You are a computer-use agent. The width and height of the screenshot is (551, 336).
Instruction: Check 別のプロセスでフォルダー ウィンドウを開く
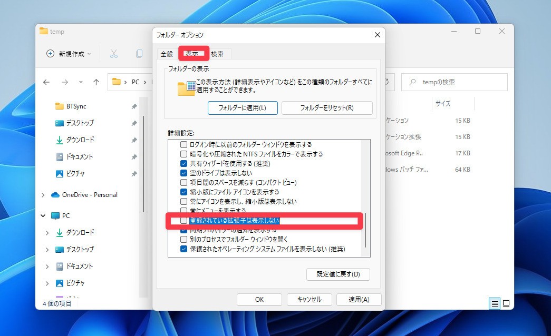[x=183, y=240]
